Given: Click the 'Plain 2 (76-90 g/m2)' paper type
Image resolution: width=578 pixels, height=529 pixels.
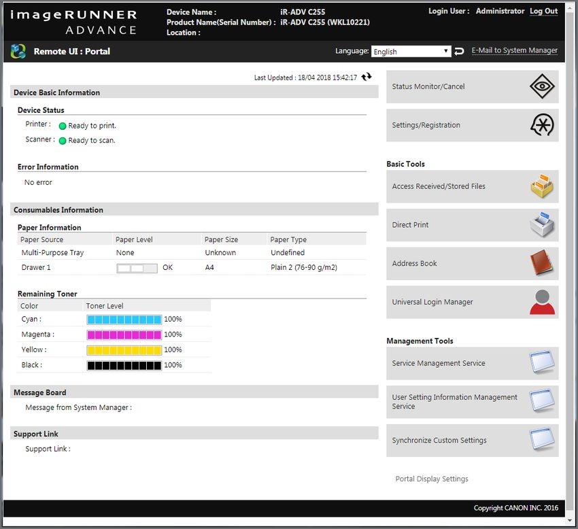Looking at the screenshot, I should pos(304,267).
